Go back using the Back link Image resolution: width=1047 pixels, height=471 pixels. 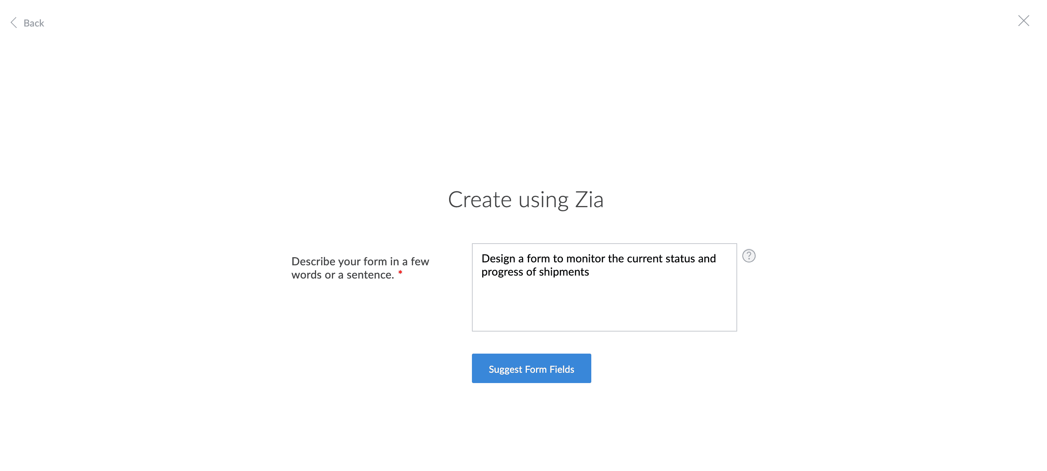tap(27, 23)
